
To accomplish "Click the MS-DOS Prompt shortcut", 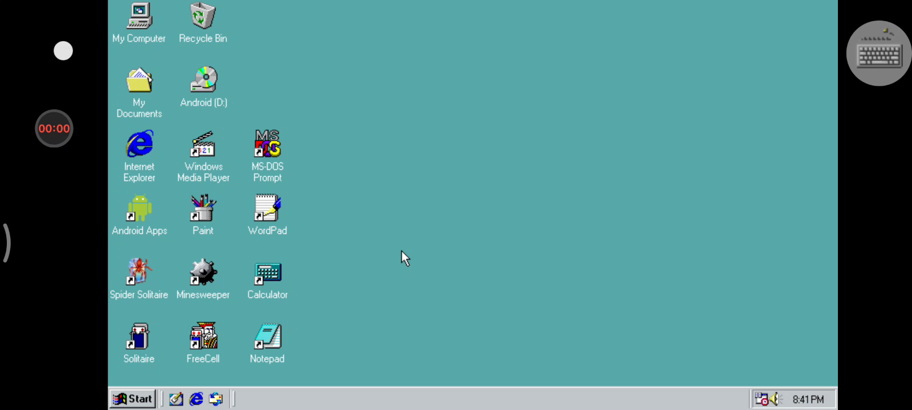I will pyautogui.click(x=267, y=144).
